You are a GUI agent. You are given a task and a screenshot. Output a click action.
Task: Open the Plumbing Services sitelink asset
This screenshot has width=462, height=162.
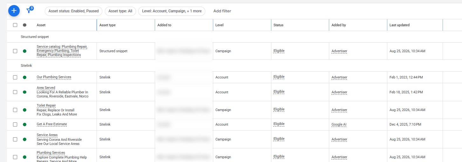tap(51, 153)
